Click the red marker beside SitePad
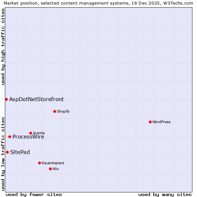 (7, 152)
